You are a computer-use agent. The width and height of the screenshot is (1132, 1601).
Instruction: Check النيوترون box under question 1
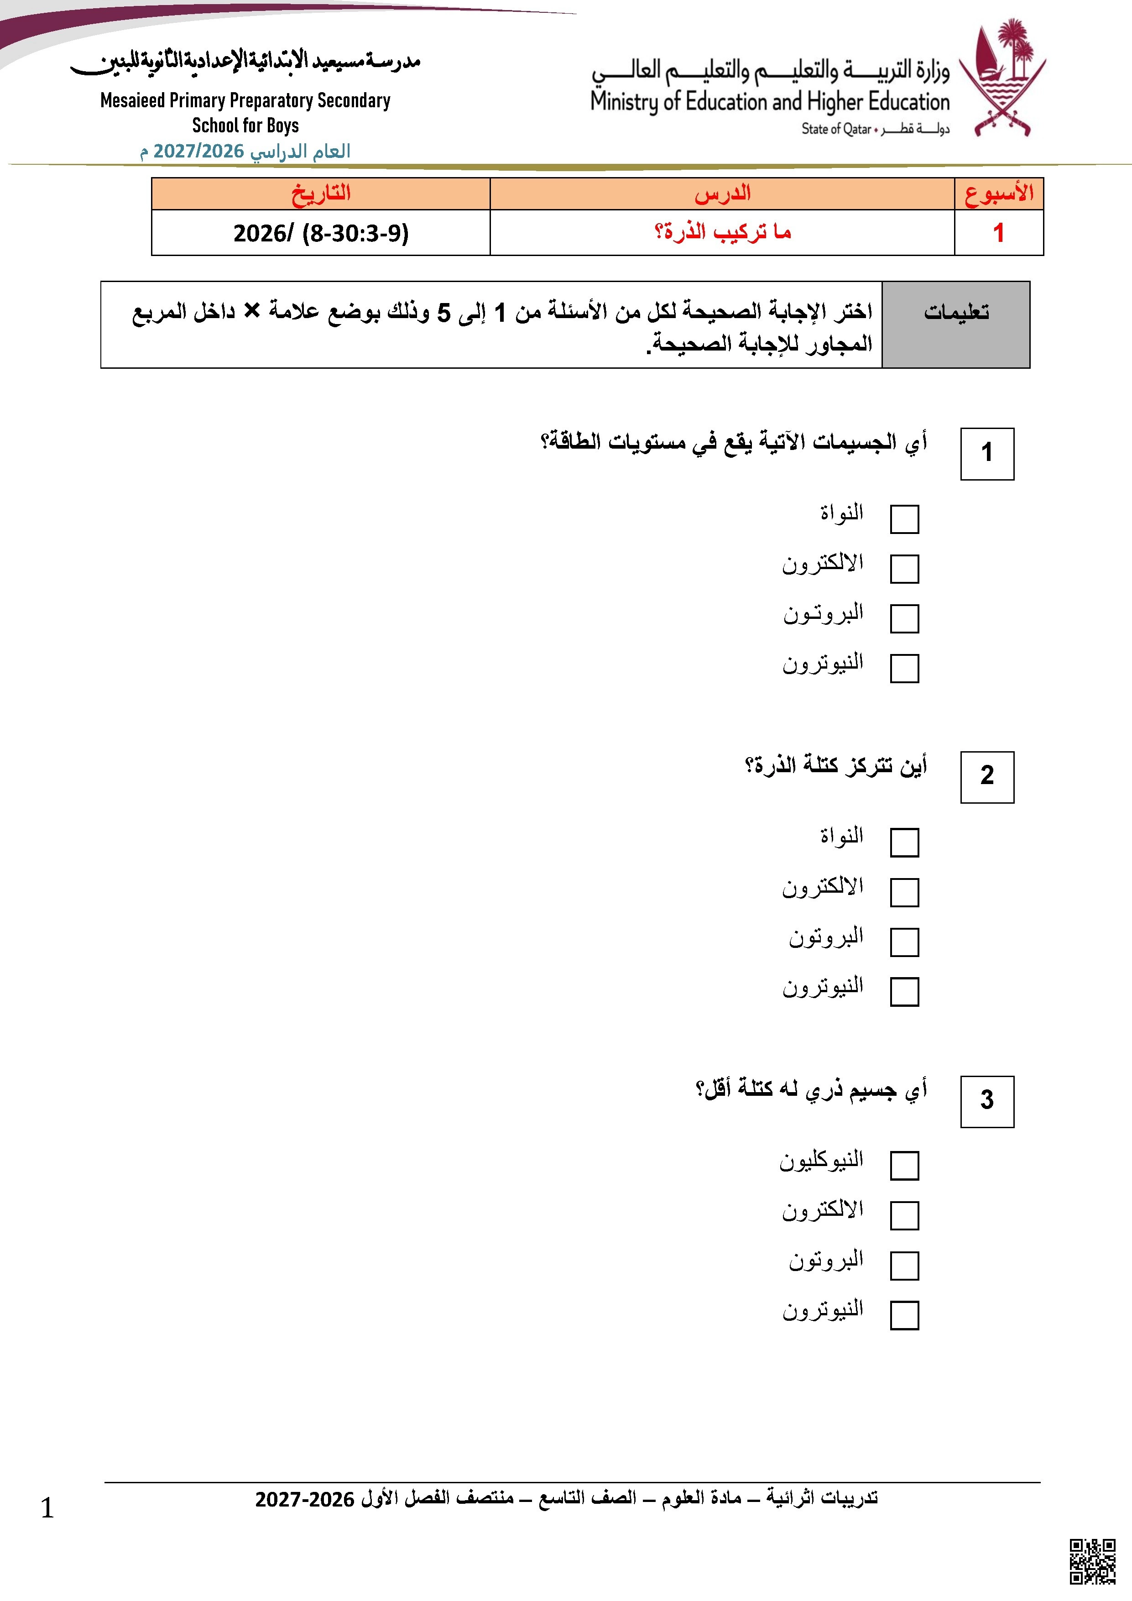click(904, 668)
